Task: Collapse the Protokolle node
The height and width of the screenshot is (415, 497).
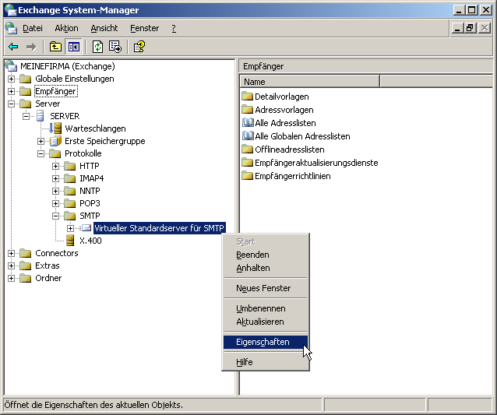Action: pos(41,153)
